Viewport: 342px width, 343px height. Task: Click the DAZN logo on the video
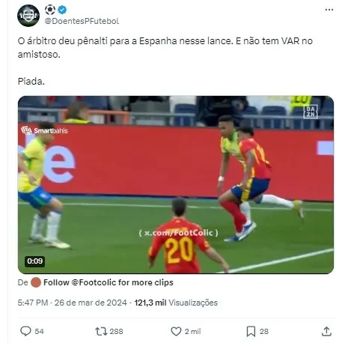(x=311, y=112)
